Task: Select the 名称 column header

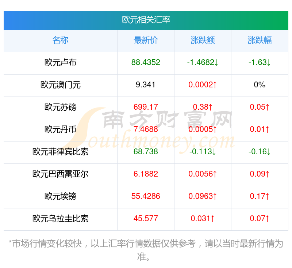Action: [x=60, y=40]
